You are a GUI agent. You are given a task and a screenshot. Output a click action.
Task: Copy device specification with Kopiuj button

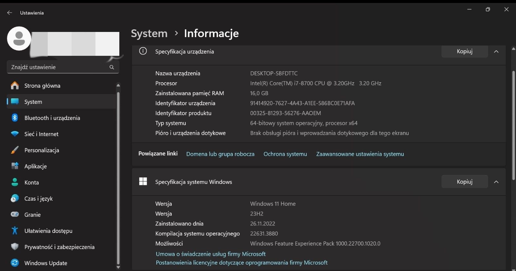click(x=464, y=51)
